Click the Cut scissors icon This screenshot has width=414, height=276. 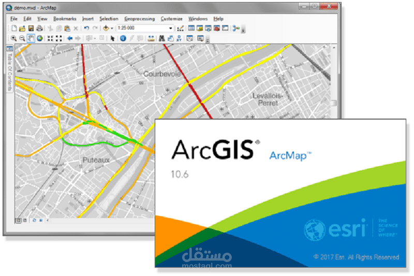coord(50,28)
